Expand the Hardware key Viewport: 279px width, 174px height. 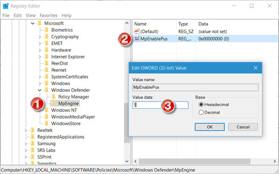pos(40,50)
